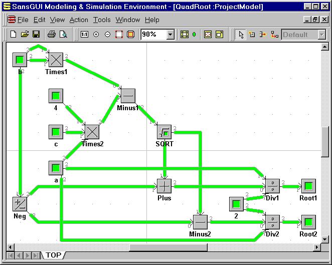The image size is (332, 265).
Task: Open the Default combo box dropdown
Action: pyautogui.click(x=321, y=35)
